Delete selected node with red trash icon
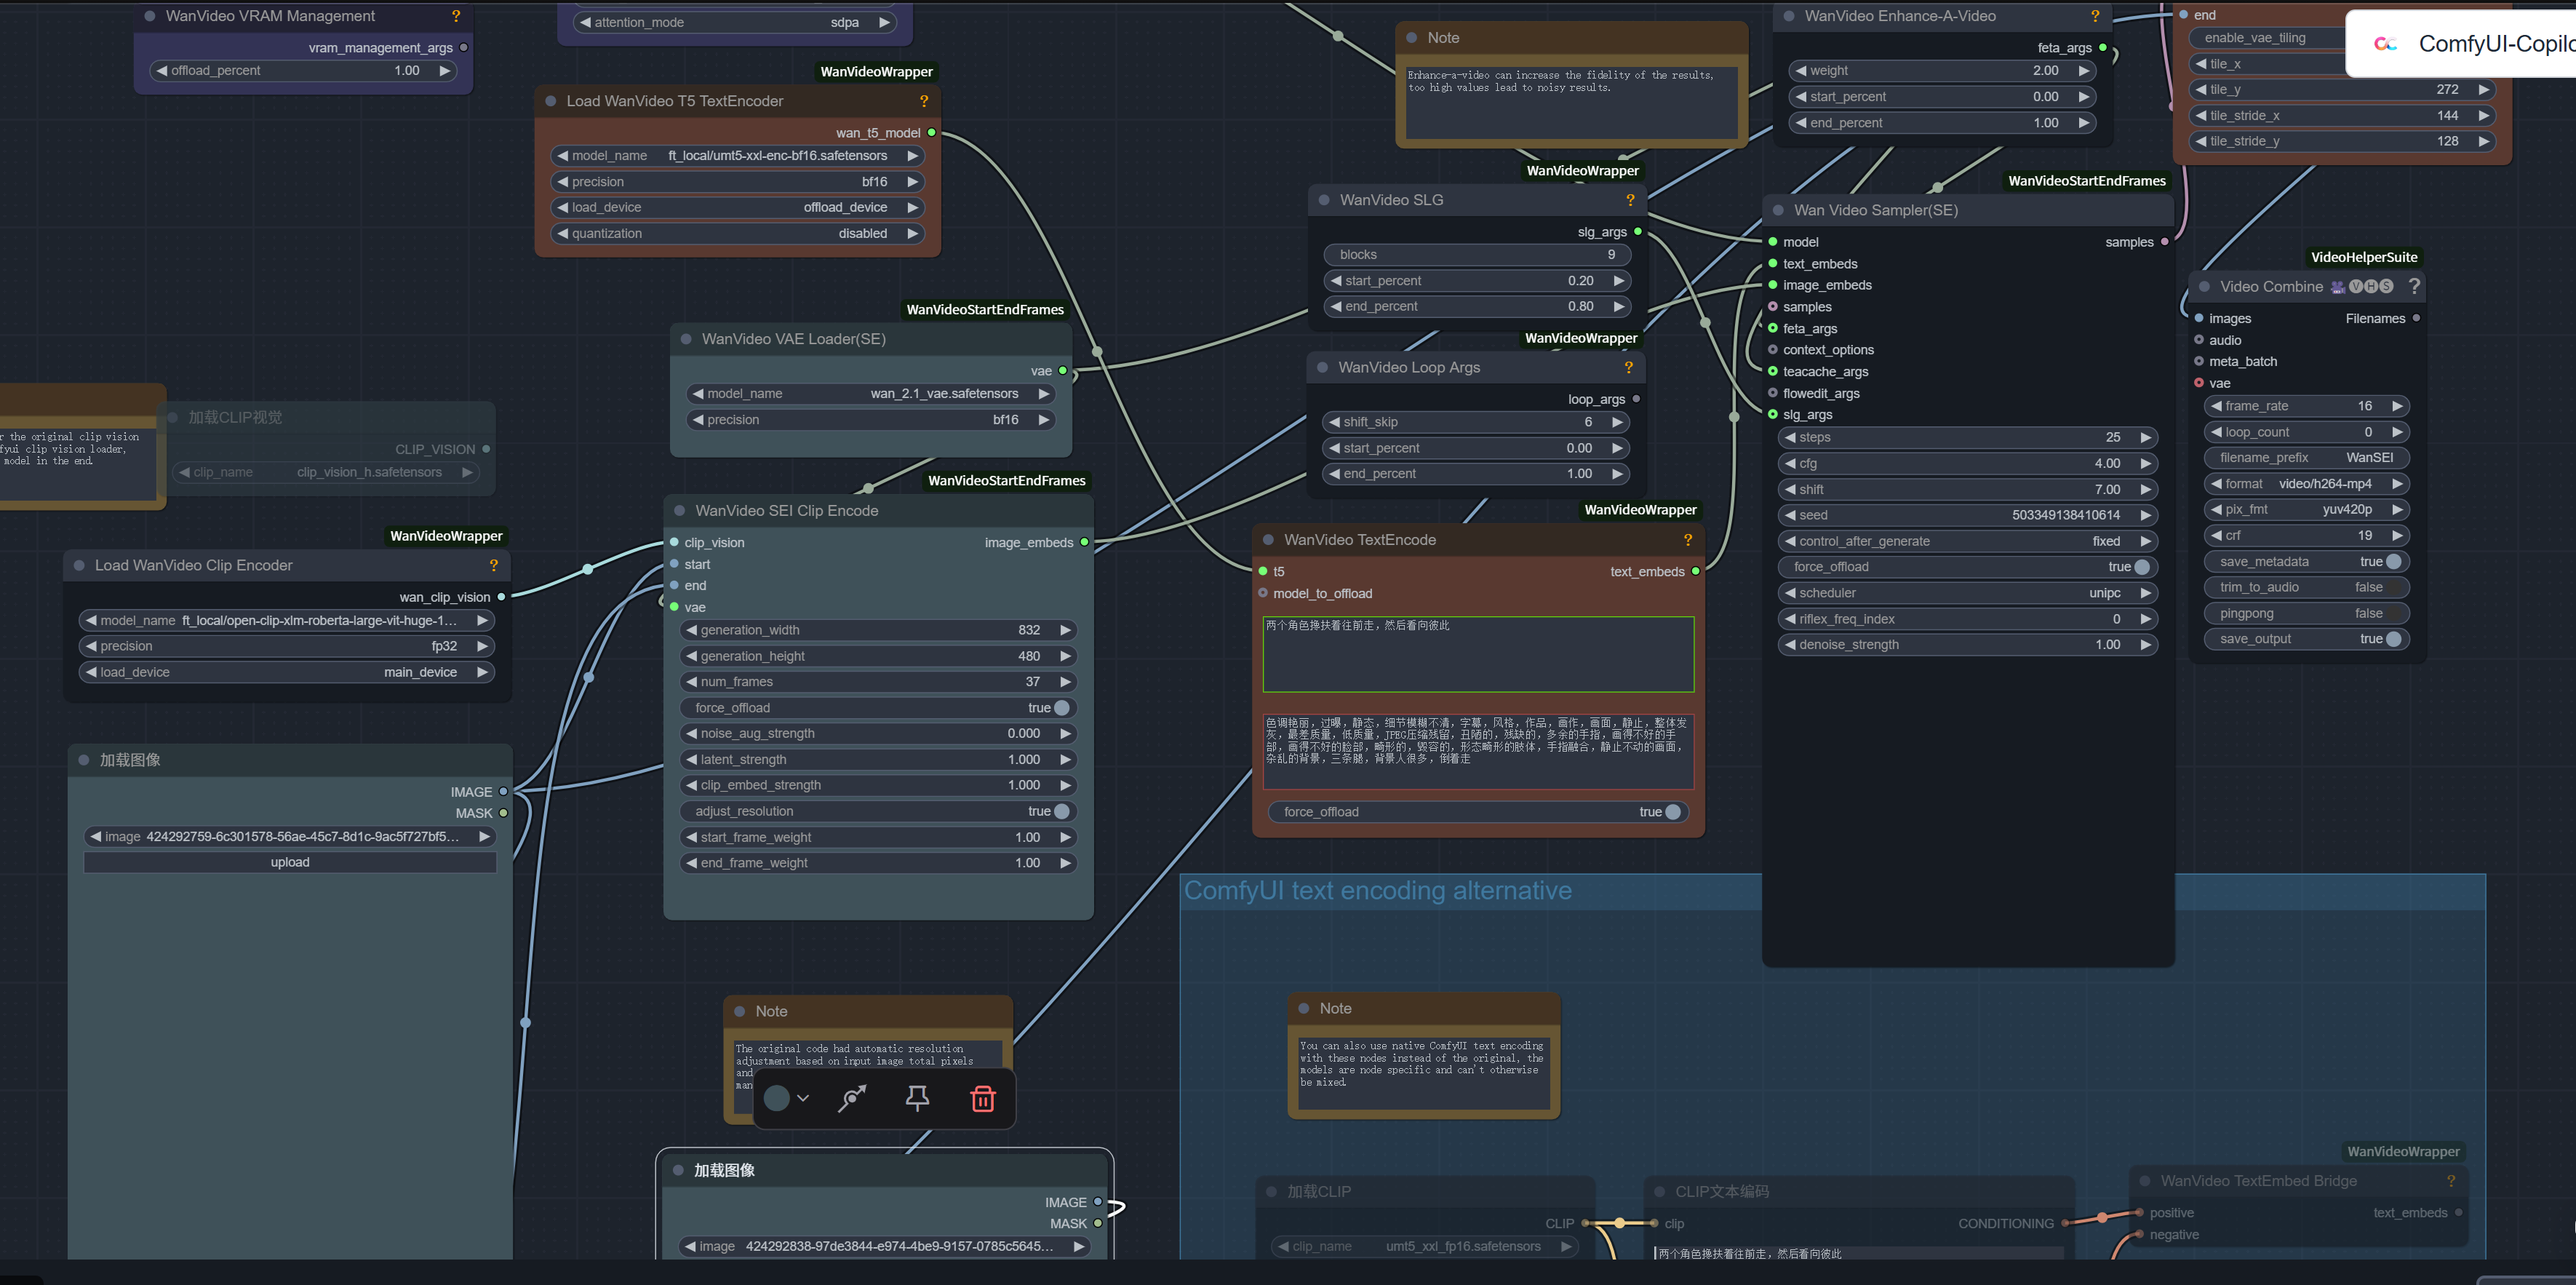The height and width of the screenshot is (1285, 2576). (982, 1098)
